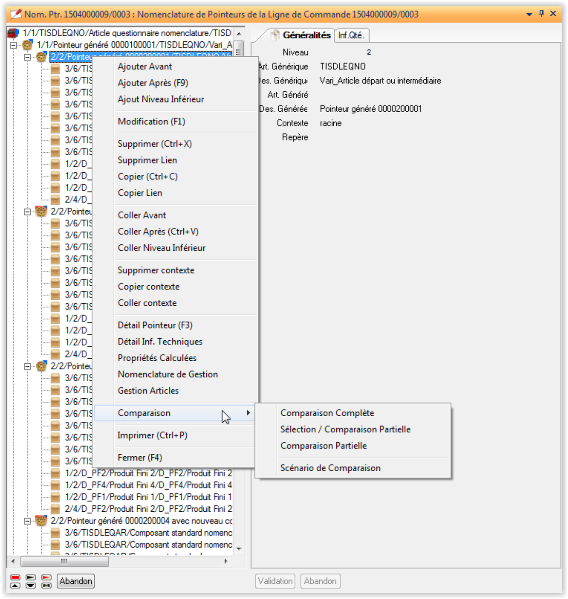Click the small M button icon
This screenshot has width=568, height=599.
point(46,585)
